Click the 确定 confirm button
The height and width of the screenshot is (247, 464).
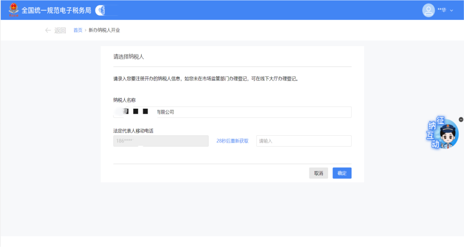click(x=342, y=173)
